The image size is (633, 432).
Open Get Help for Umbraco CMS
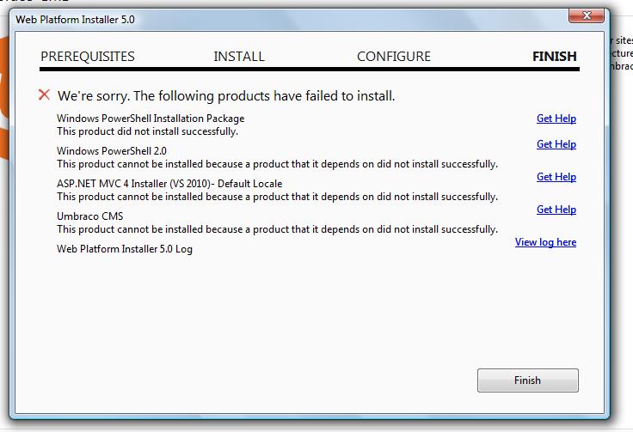(556, 210)
